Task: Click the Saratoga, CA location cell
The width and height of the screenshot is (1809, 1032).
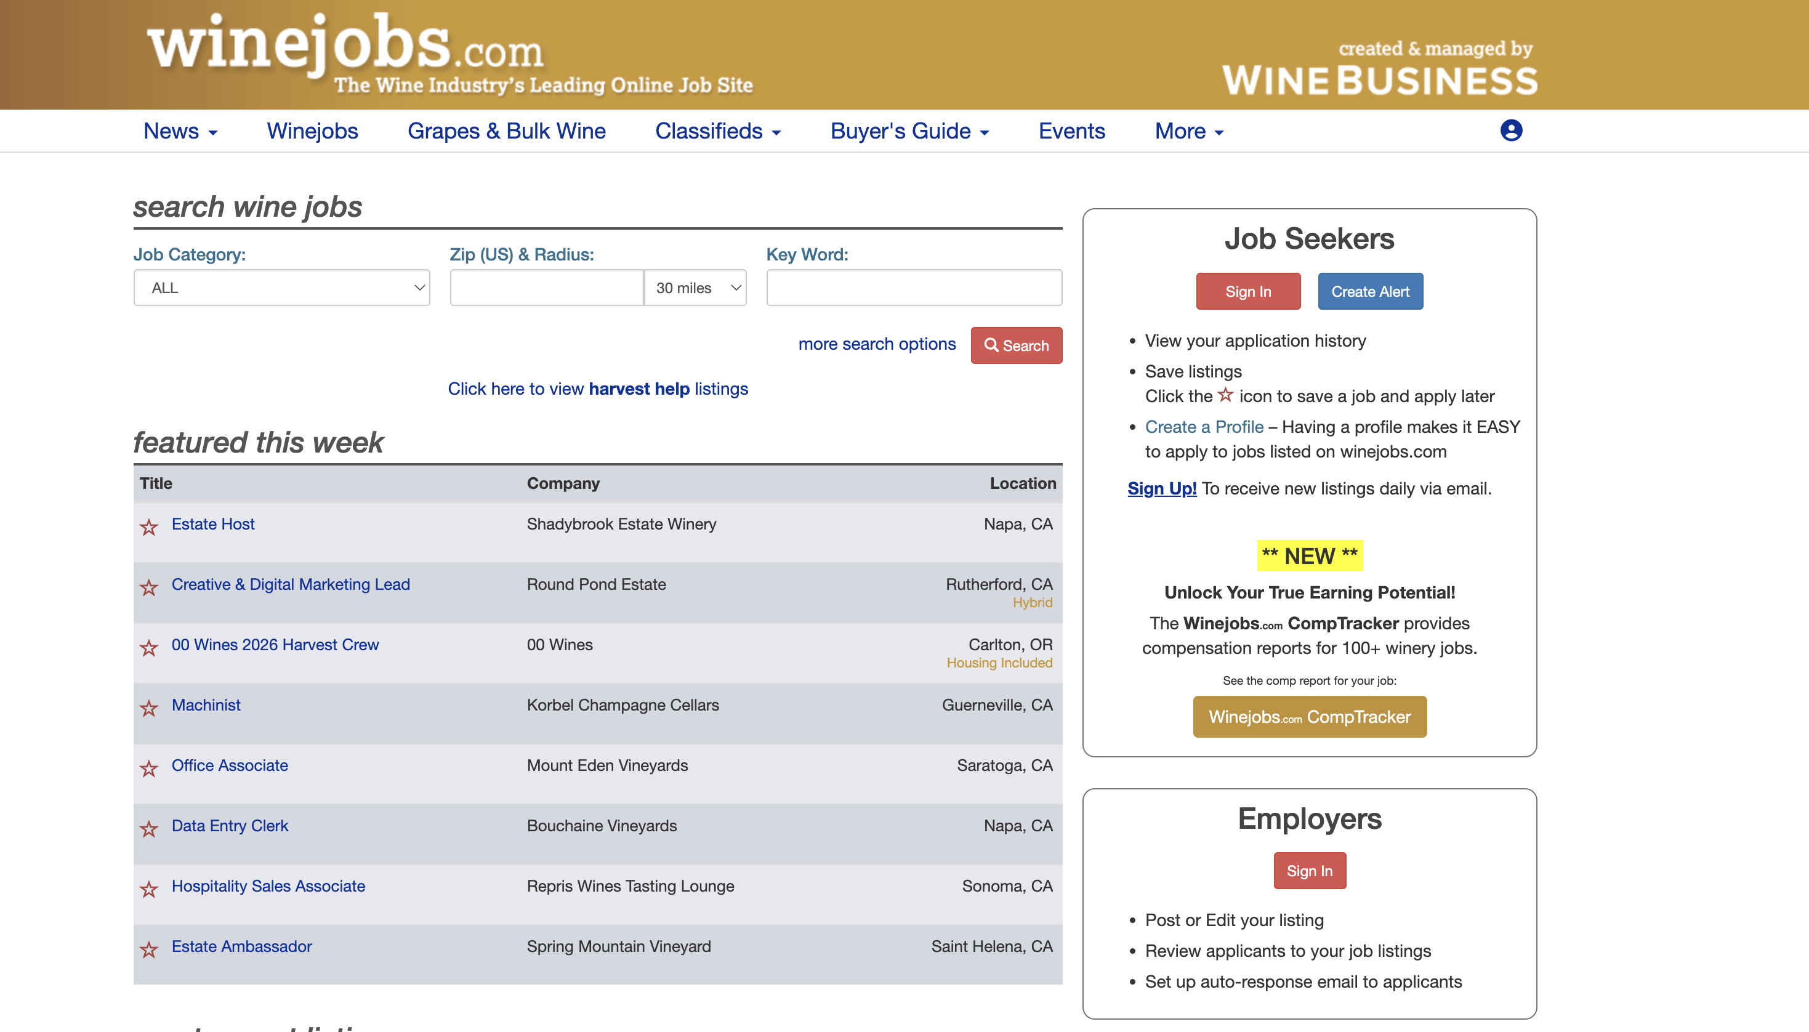Action: (1005, 765)
